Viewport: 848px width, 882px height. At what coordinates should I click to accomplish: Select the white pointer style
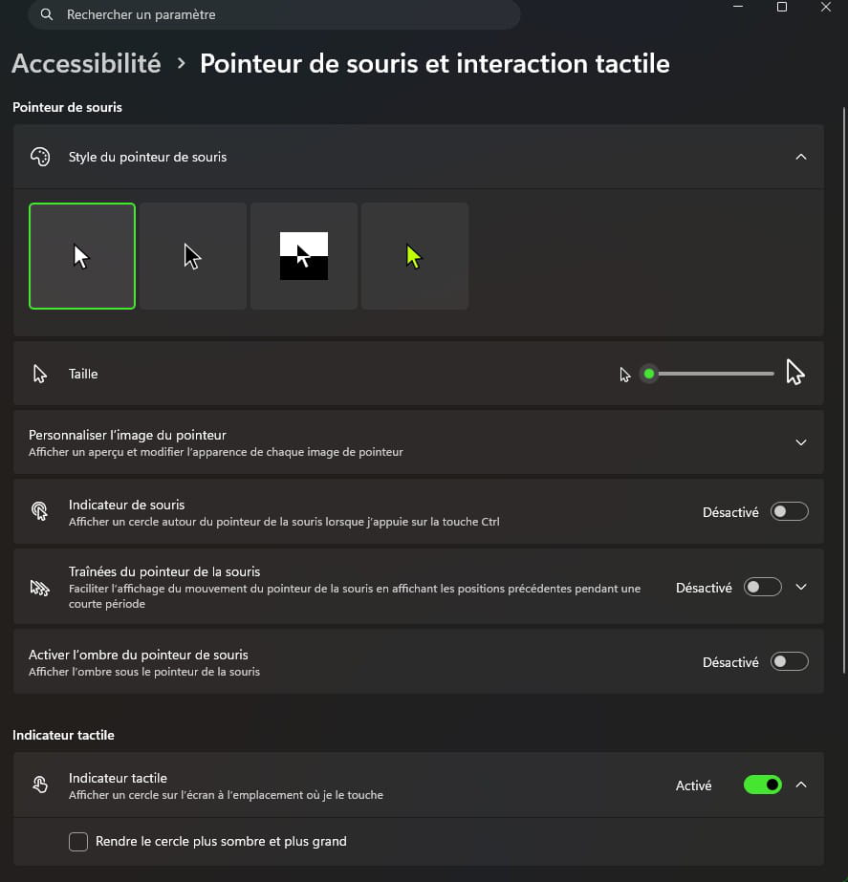click(82, 256)
